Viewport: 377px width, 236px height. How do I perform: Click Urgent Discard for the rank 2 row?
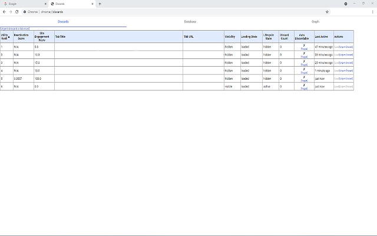click(346, 55)
